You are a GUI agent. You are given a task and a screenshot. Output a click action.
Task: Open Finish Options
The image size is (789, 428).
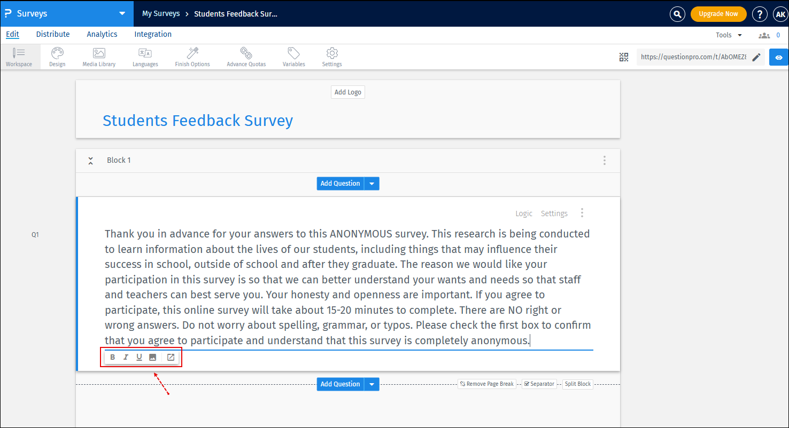point(192,57)
